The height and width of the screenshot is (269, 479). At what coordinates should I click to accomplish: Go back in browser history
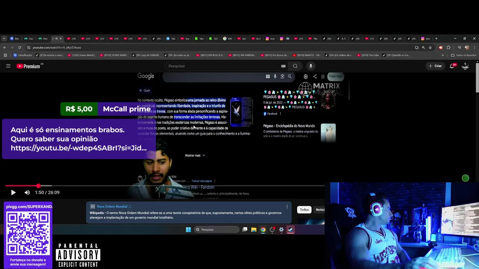tap(4, 47)
